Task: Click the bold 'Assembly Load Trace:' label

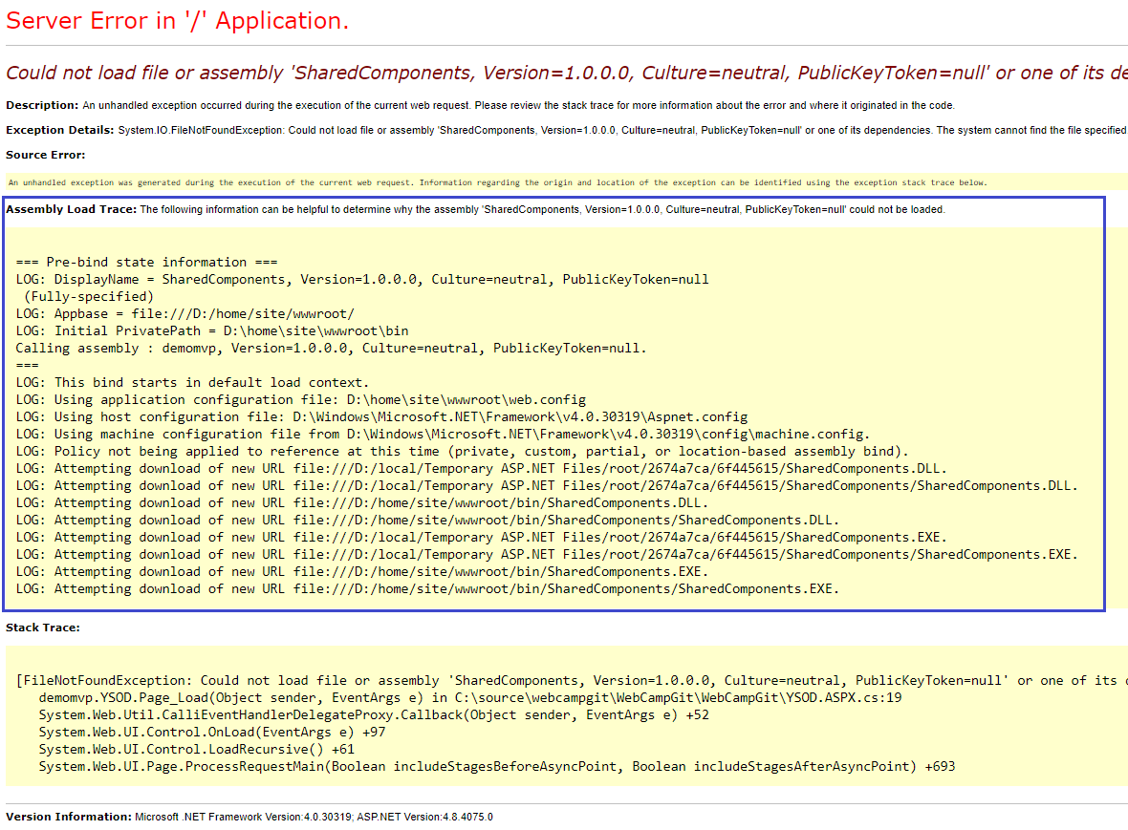Action: coord(72,209)
